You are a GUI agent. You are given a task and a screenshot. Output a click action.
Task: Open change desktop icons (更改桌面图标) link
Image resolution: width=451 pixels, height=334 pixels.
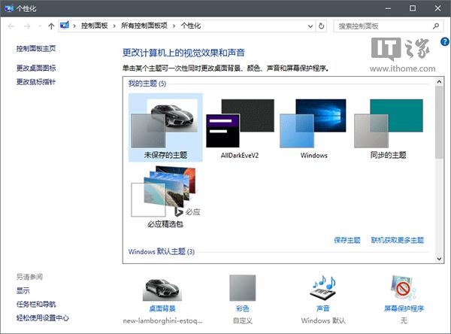tap(36, 68)
